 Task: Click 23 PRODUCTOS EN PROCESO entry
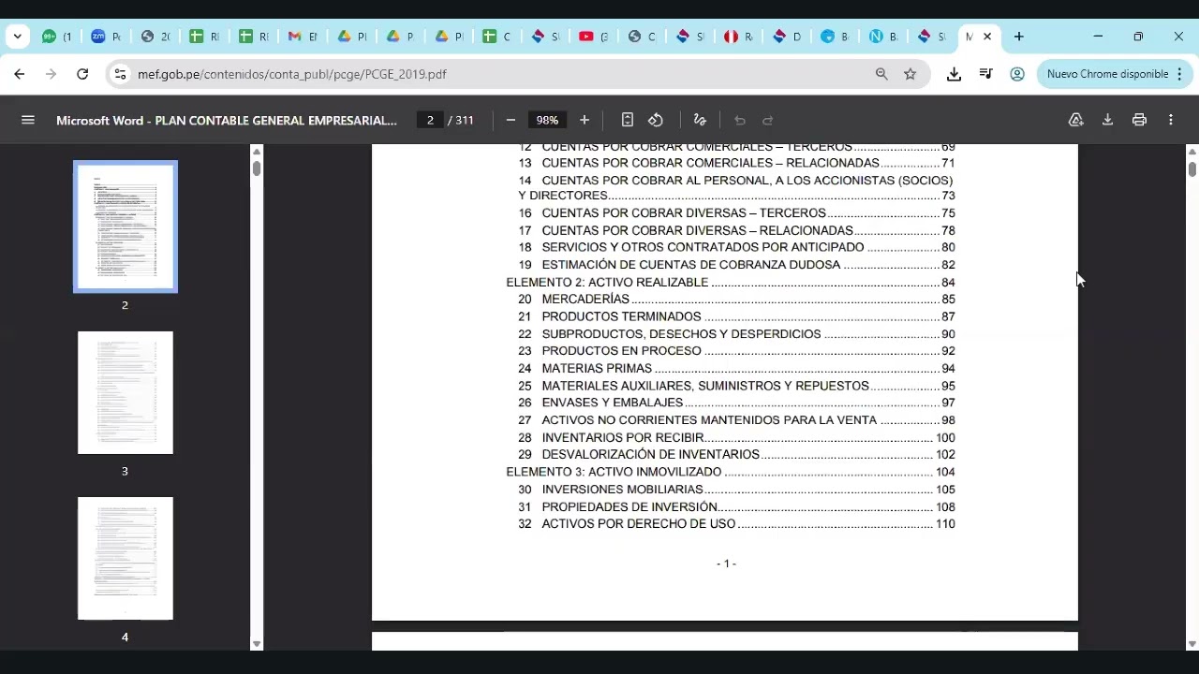tap(736, 351)
